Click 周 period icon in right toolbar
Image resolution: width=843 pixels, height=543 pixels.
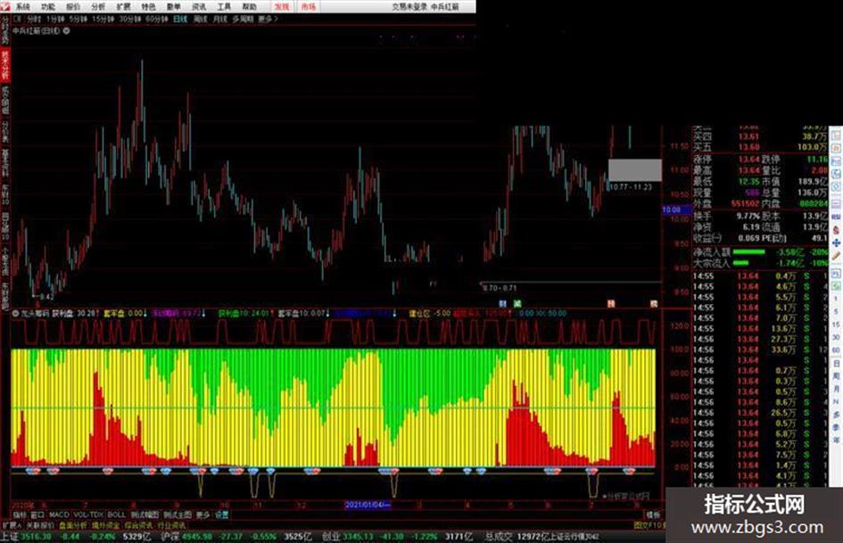click(836, 376)
